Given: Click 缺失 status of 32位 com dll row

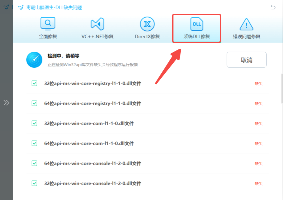Looking at the screenshot, I should point(258,124).
